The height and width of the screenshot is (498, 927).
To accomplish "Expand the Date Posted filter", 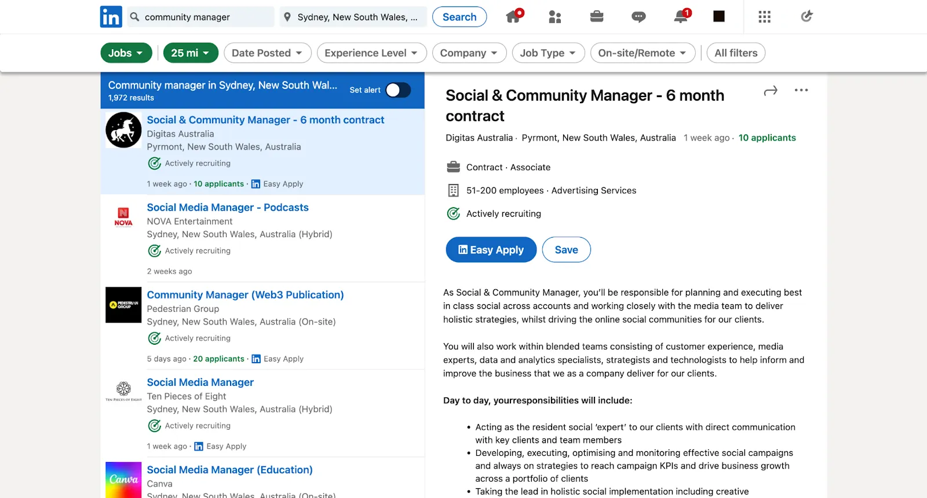I will tap(267, 53).
